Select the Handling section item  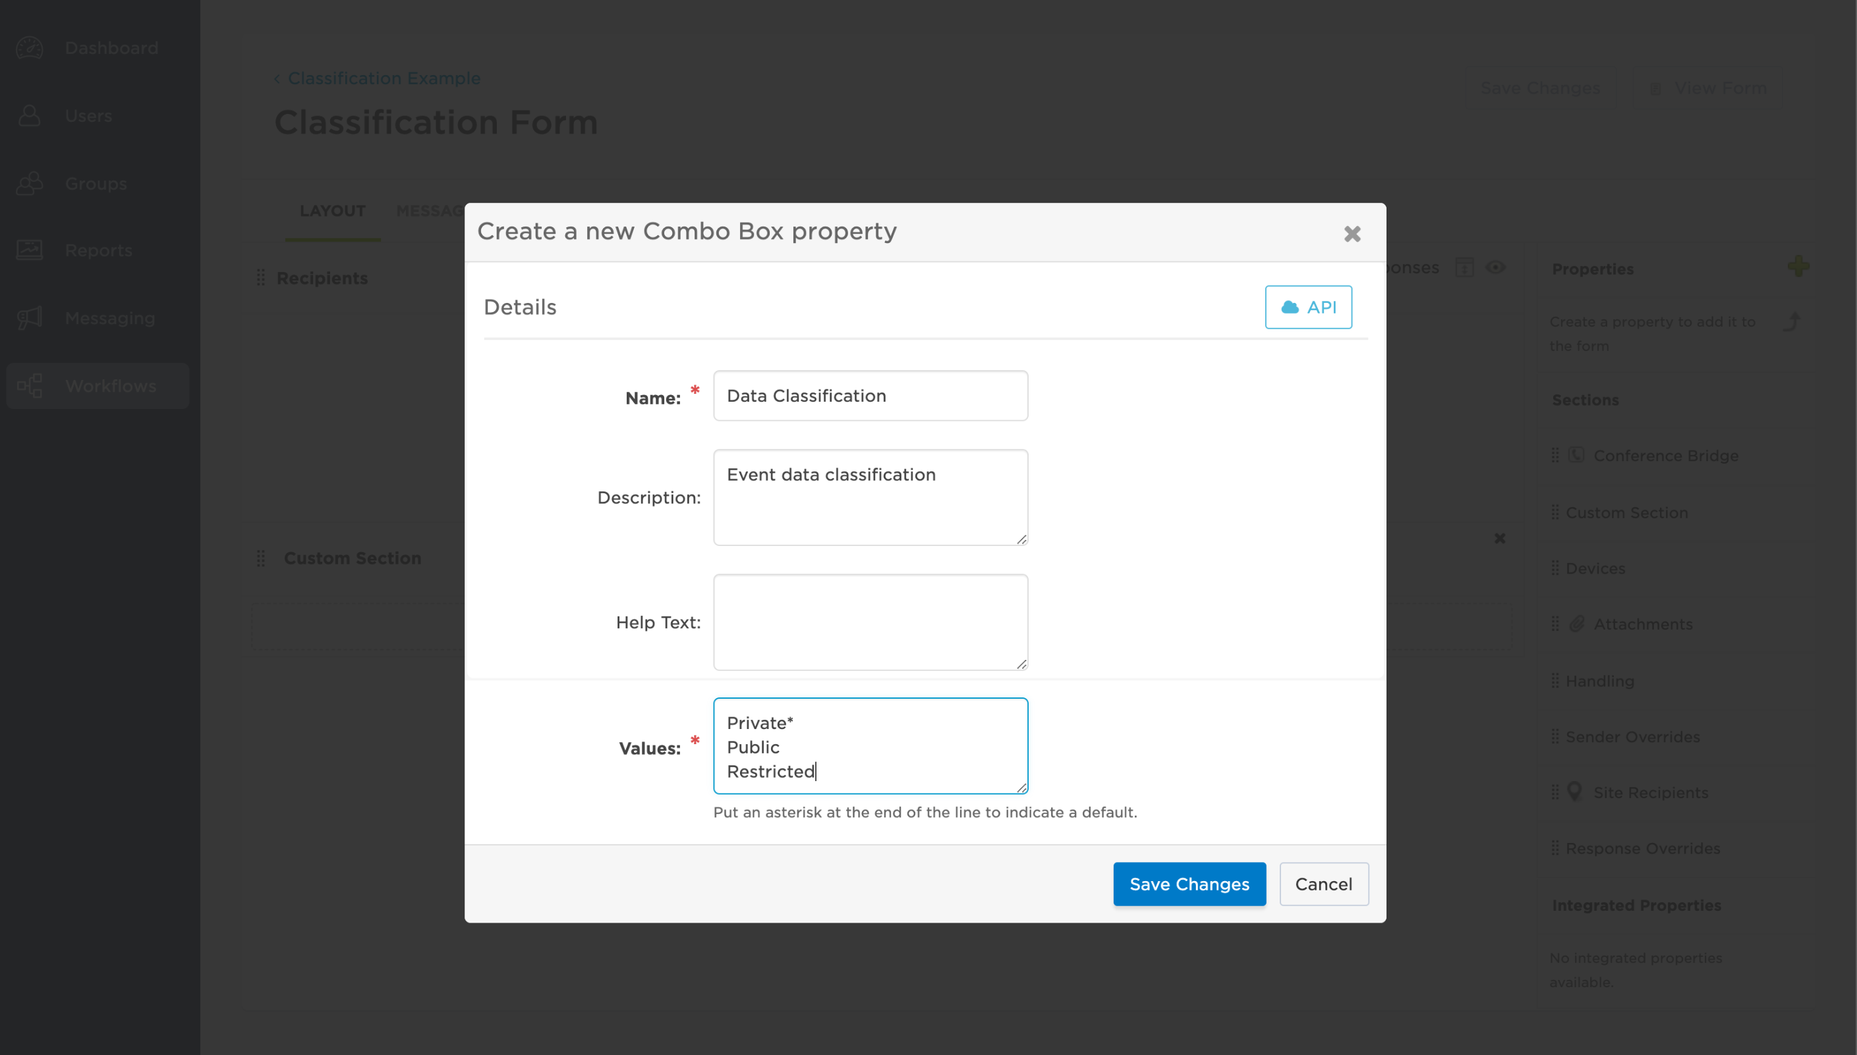point(1676,681)
